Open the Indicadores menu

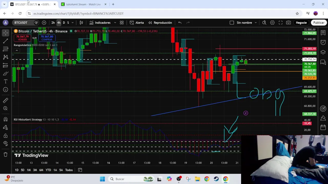(100, 22)
